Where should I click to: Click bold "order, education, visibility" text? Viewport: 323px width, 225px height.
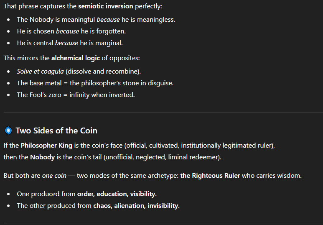tap(116, 194)
